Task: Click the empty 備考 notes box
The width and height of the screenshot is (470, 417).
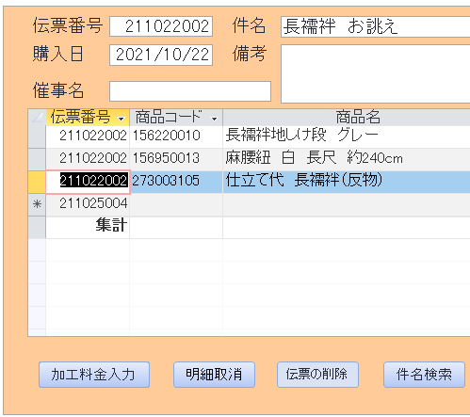Action: tap(376, 73)
